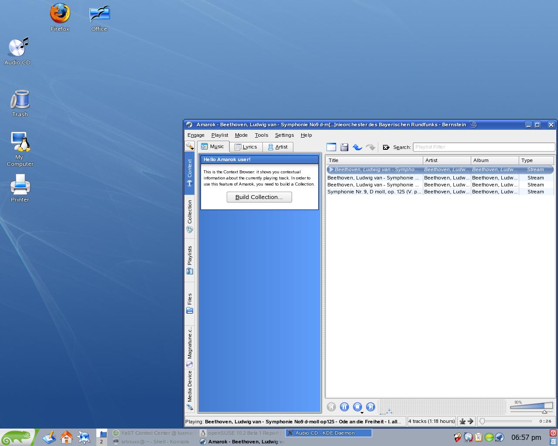Open the Engage menu
Viewport: 558px width, 446px height.
tap(196, 135)
